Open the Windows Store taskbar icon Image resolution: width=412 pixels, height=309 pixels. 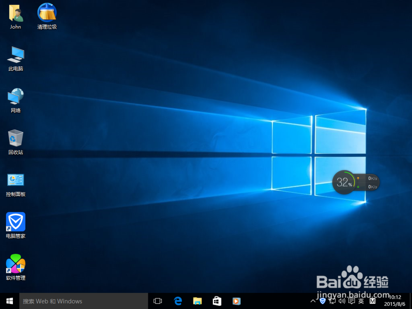(x=216, y=301)
